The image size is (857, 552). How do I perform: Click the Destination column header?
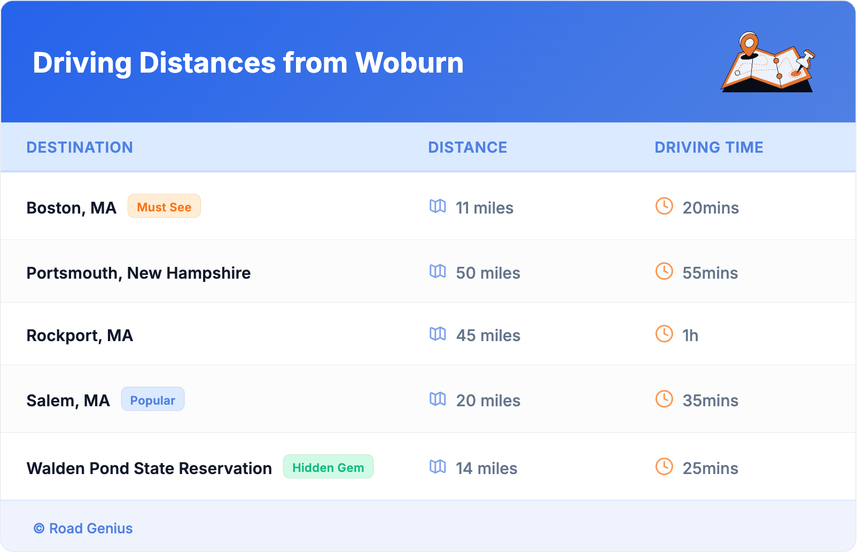tap(80, 147)
